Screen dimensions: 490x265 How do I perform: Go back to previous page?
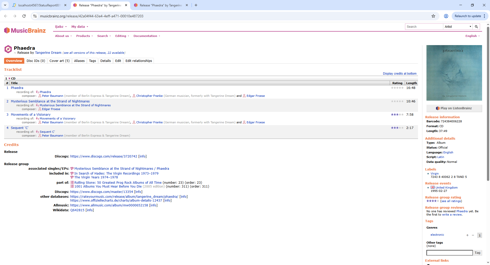[6, 16]
